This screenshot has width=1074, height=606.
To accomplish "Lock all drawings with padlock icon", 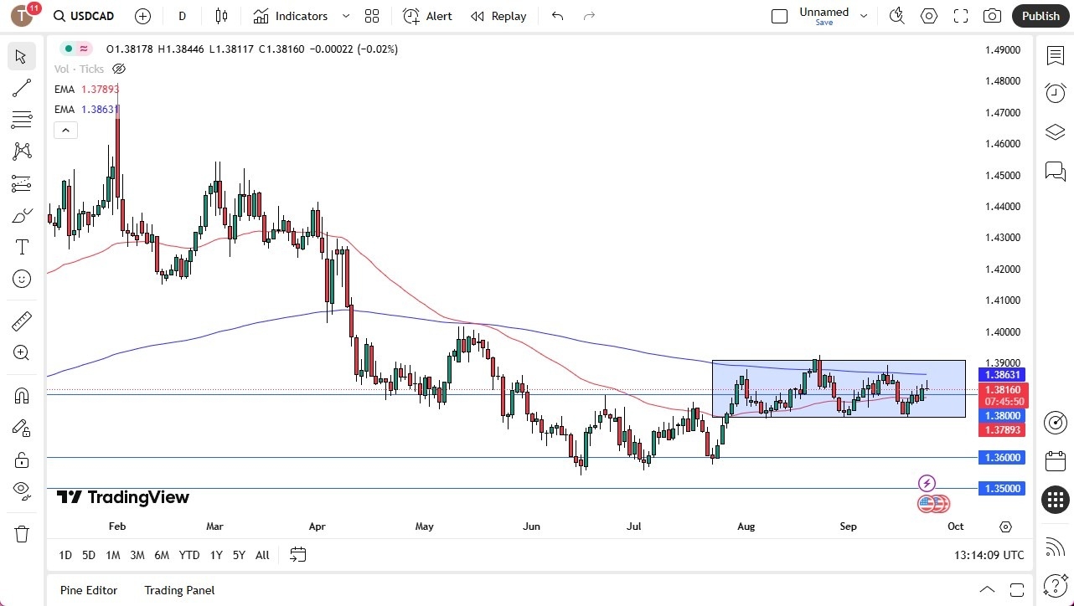I will tap(22, 460).
